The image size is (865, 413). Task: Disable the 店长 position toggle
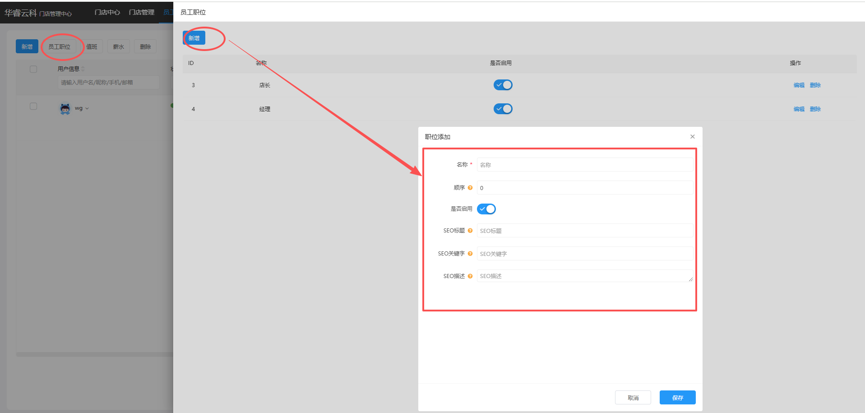[x=503, y=85]
